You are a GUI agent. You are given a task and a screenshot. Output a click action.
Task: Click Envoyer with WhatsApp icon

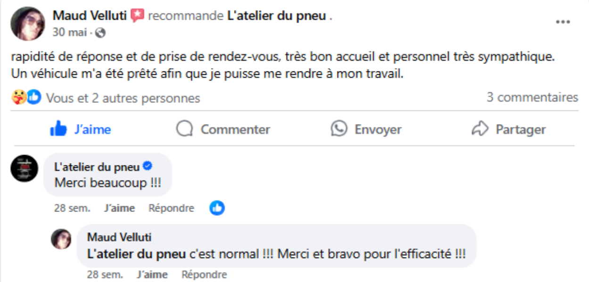point(366,129)
